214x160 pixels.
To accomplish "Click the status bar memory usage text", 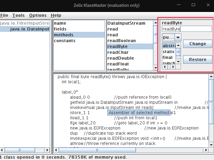I will coord(97,157).
